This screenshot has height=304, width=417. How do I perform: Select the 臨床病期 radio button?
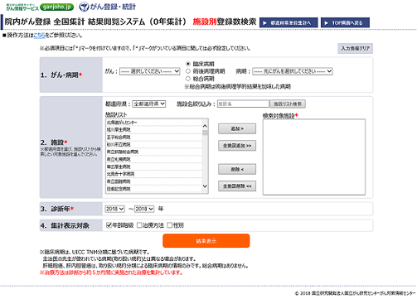(x=188, y=64)
